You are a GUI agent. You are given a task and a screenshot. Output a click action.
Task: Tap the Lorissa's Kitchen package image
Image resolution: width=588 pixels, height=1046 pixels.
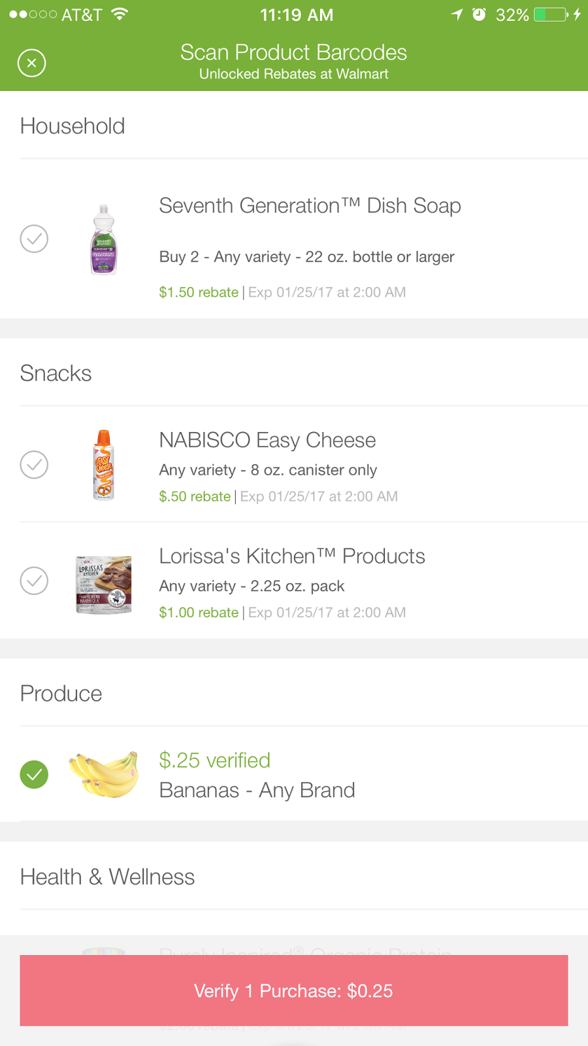pos(104,584)
